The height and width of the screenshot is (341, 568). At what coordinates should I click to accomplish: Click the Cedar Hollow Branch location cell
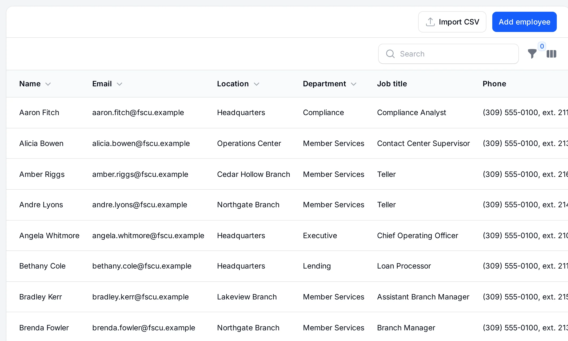click(x=254, y=174)
